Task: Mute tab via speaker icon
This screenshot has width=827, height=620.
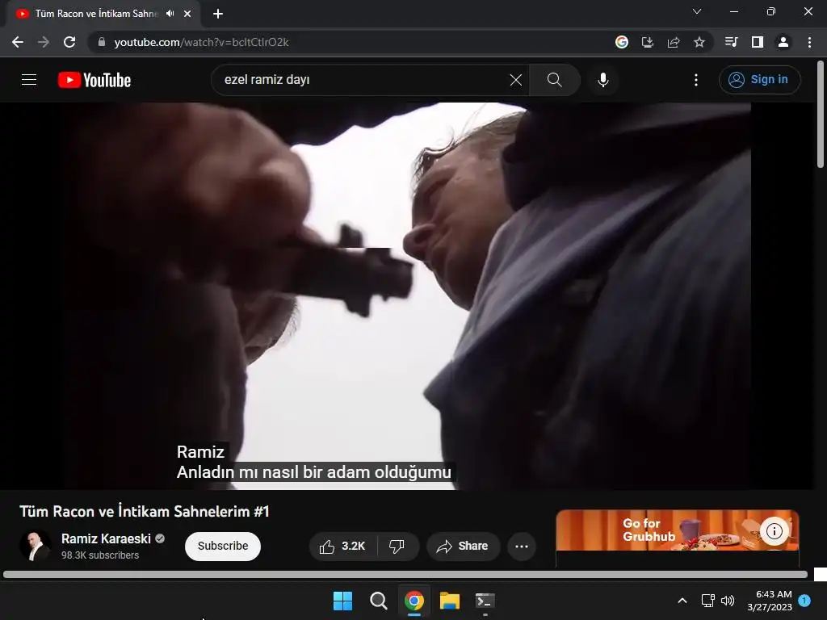Action: point(170,14)
